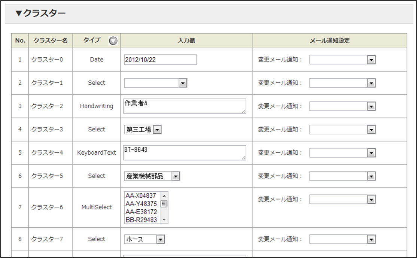Image resolution: width=417 pixels, height=258 pixels.
Task: Collapse the ▼クラスター section heading
Action: 40,14
